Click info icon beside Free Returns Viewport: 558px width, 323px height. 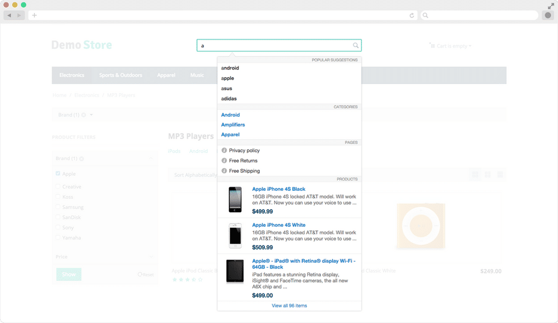click(224, 161)
